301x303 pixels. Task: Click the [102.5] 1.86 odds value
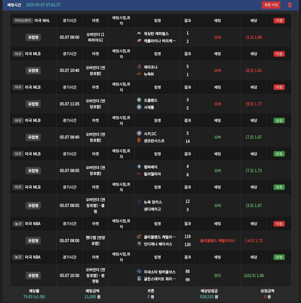[254, 276]
